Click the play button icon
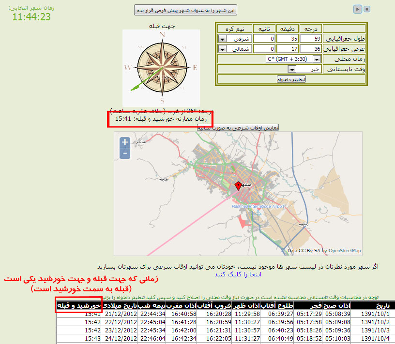The width and height of the screenshot is (395, 344). point(357,9)
